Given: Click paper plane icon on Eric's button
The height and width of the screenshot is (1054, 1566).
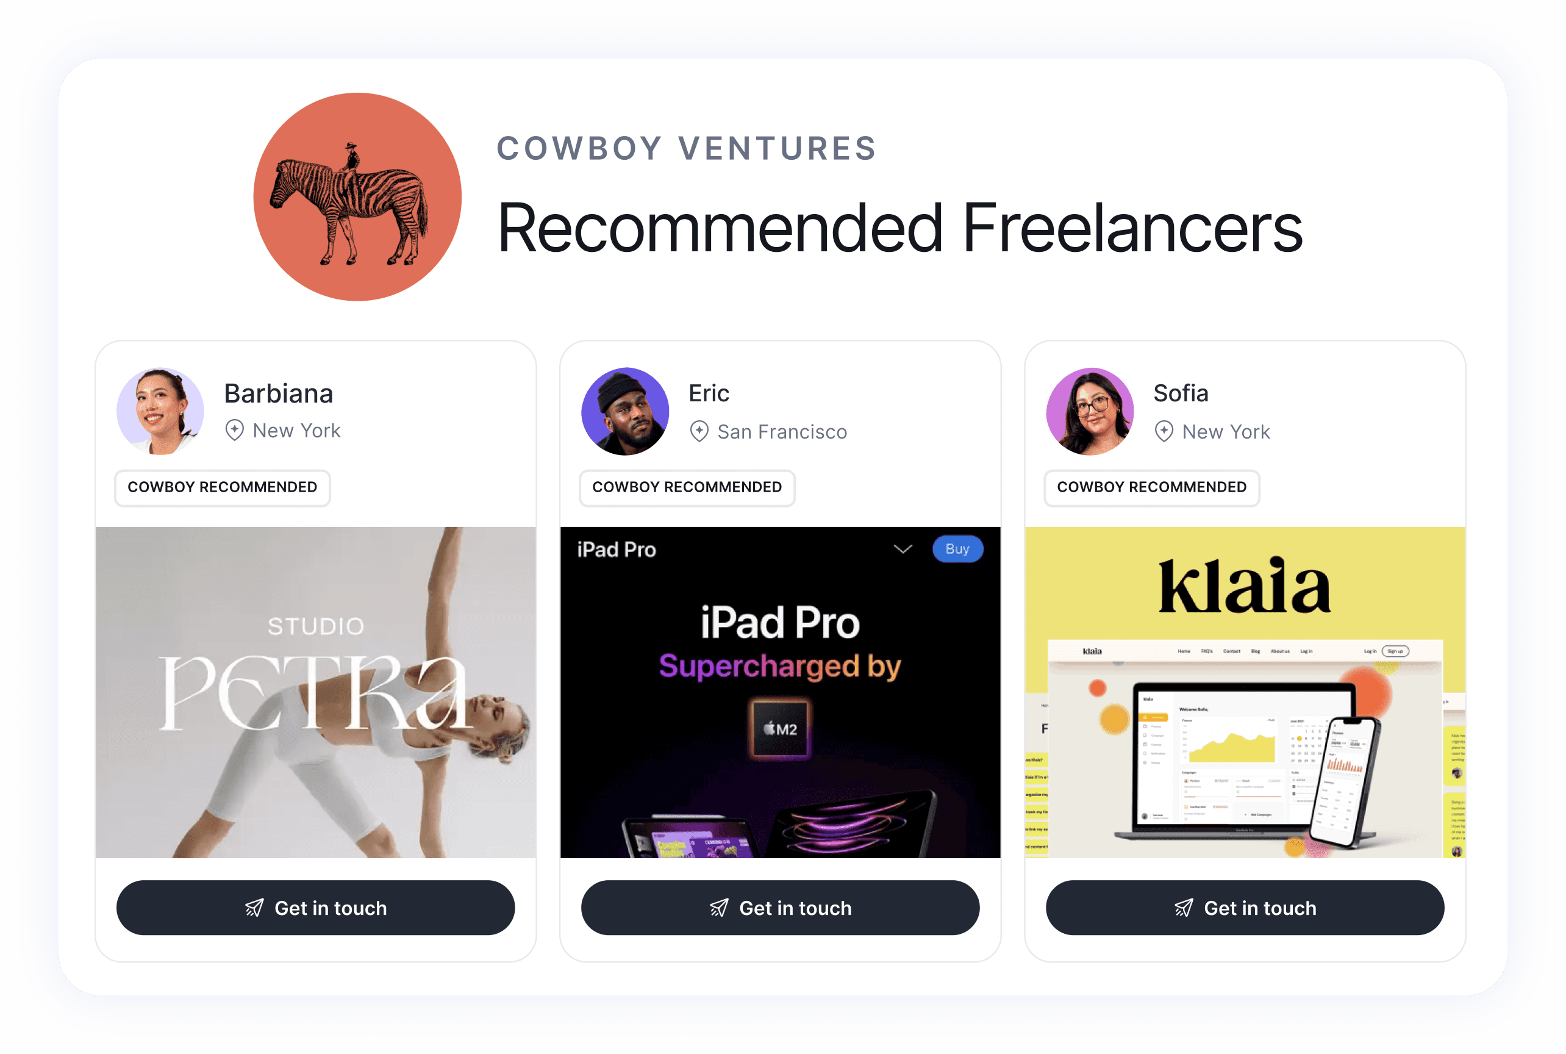Looking at the screenshot, I should [x=718, y=908].
